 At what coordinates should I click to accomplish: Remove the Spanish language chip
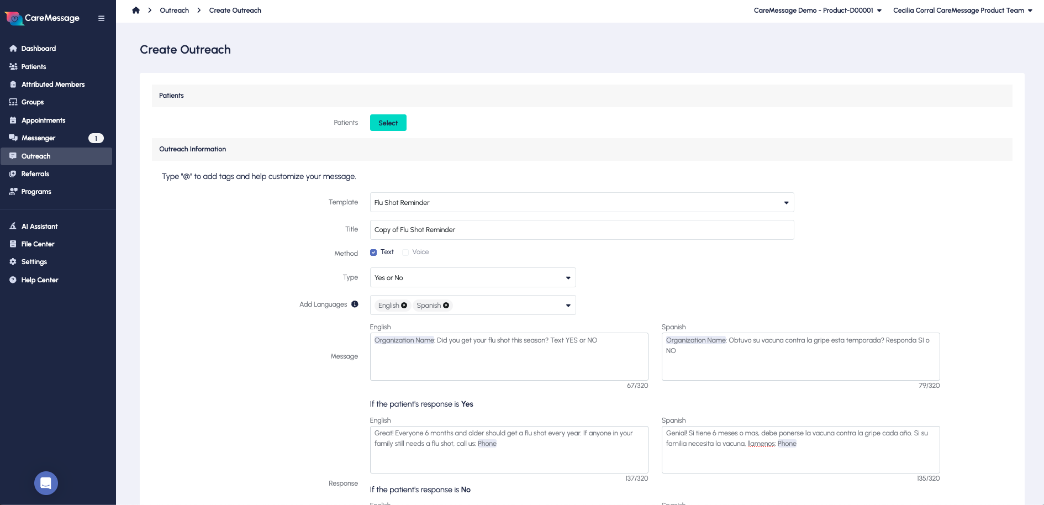446,306
